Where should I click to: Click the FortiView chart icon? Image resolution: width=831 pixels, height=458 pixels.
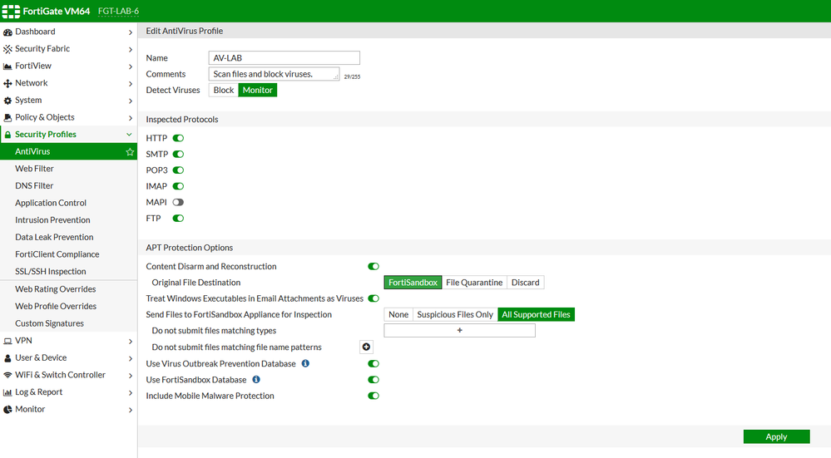[7, 66]
